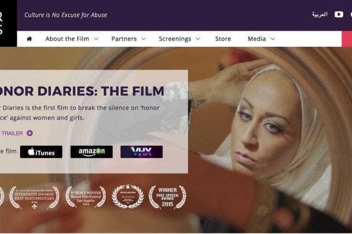Play the trailer via purple play icon
The width and height of the screenshot is (352, 234).
coord(30,133)
